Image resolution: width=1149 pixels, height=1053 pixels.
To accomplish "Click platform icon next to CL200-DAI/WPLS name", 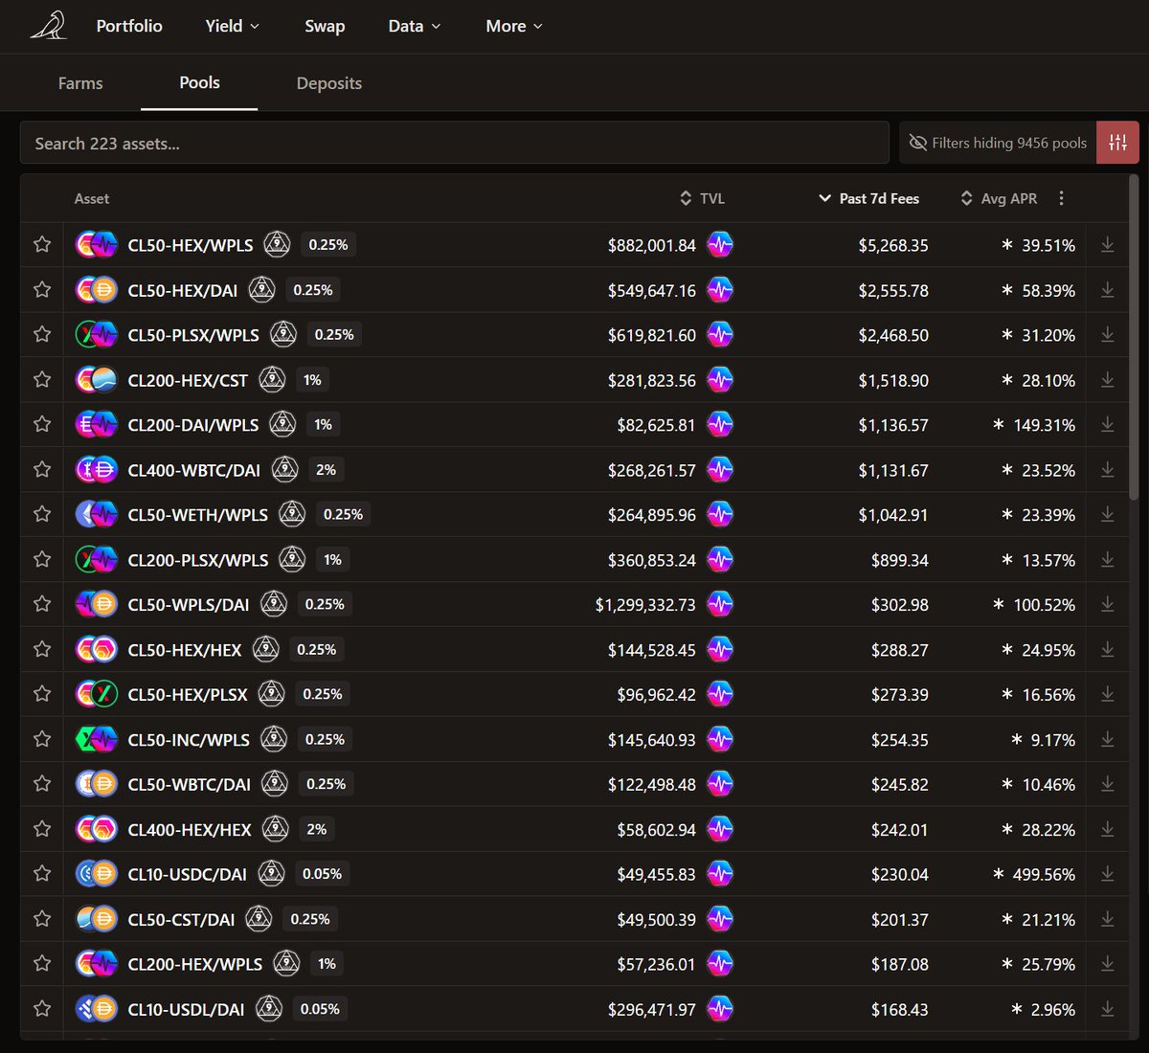I will pos(282,425).
